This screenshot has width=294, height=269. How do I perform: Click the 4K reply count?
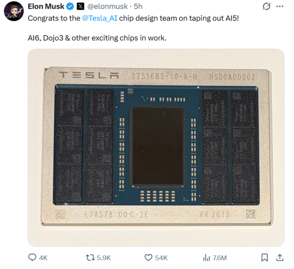point(44,258)
